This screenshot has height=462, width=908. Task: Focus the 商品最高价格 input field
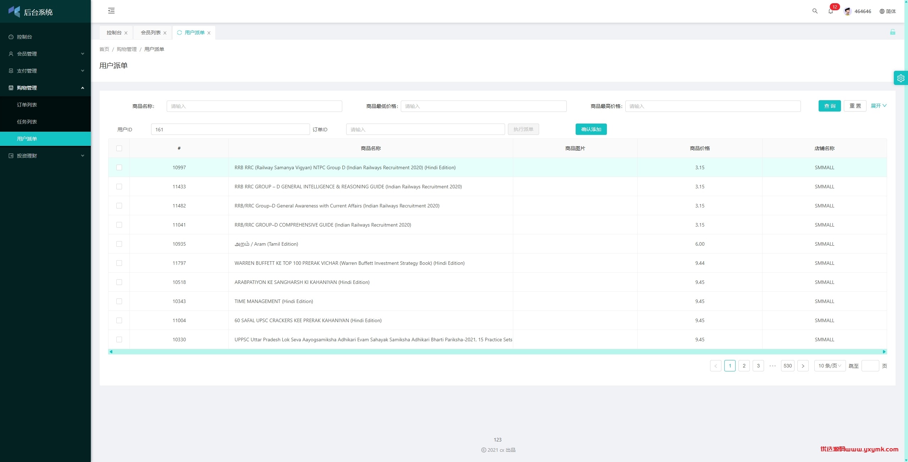pyautogui.click(x=713, y=106)
